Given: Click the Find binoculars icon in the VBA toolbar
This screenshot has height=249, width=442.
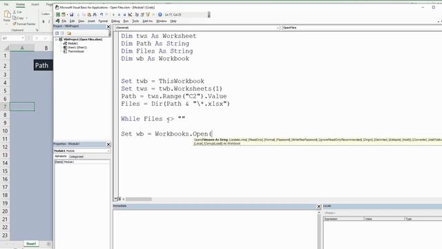Looking at the screenshot, I should (95, 15).
